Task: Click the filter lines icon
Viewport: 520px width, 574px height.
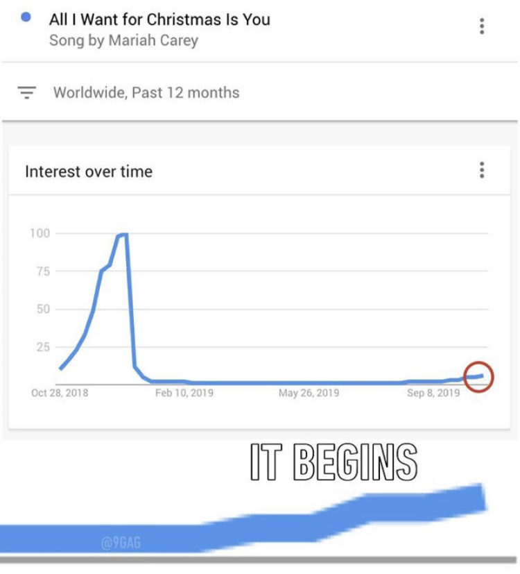Action: point(27,93)
